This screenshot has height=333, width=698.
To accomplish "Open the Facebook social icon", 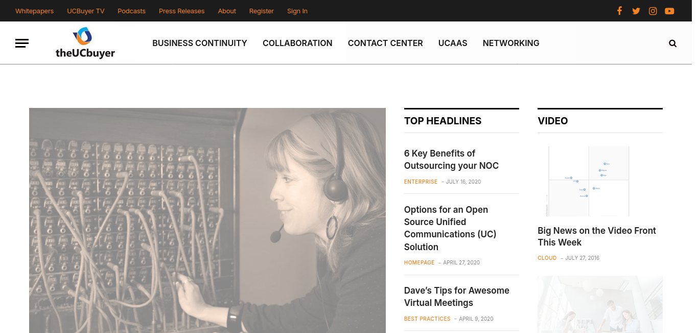I will pyautogui.click(x=619, y=11).
